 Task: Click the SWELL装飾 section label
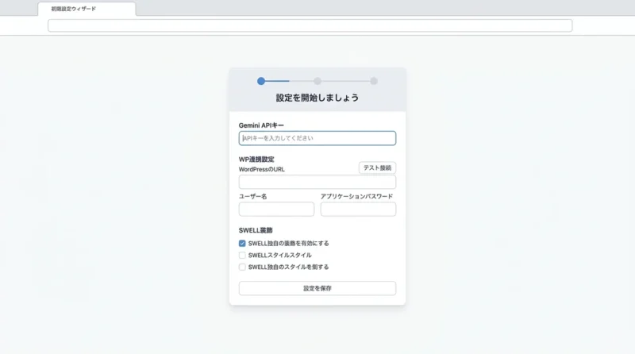pos(256,230)
